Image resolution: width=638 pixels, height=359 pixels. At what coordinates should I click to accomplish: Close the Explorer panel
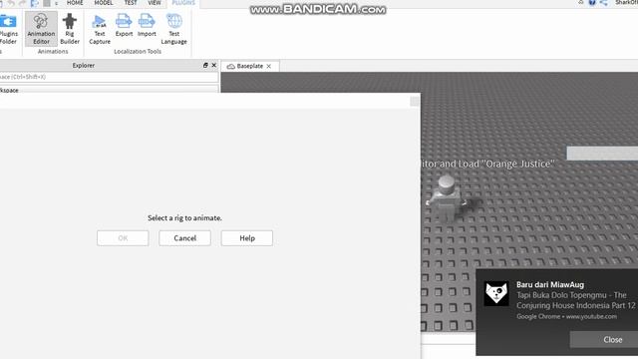(214, 65)
